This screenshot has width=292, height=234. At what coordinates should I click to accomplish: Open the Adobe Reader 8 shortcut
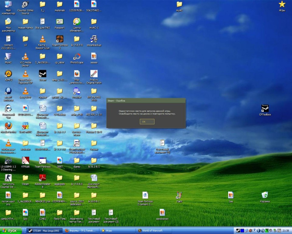(x=43, y=181)
